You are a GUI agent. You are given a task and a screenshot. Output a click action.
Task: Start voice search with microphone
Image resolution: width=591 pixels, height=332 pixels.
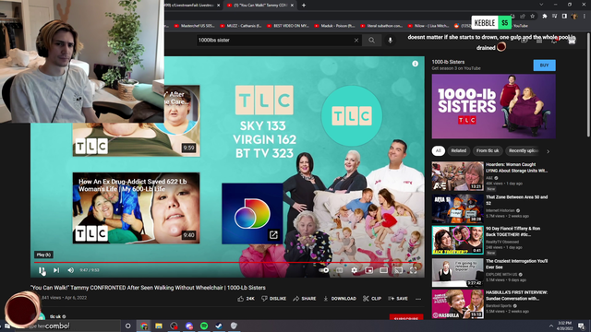390,41
